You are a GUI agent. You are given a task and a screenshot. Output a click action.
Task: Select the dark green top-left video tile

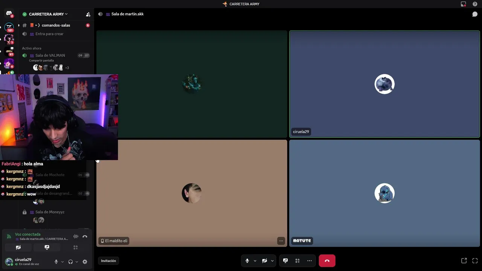192,84
